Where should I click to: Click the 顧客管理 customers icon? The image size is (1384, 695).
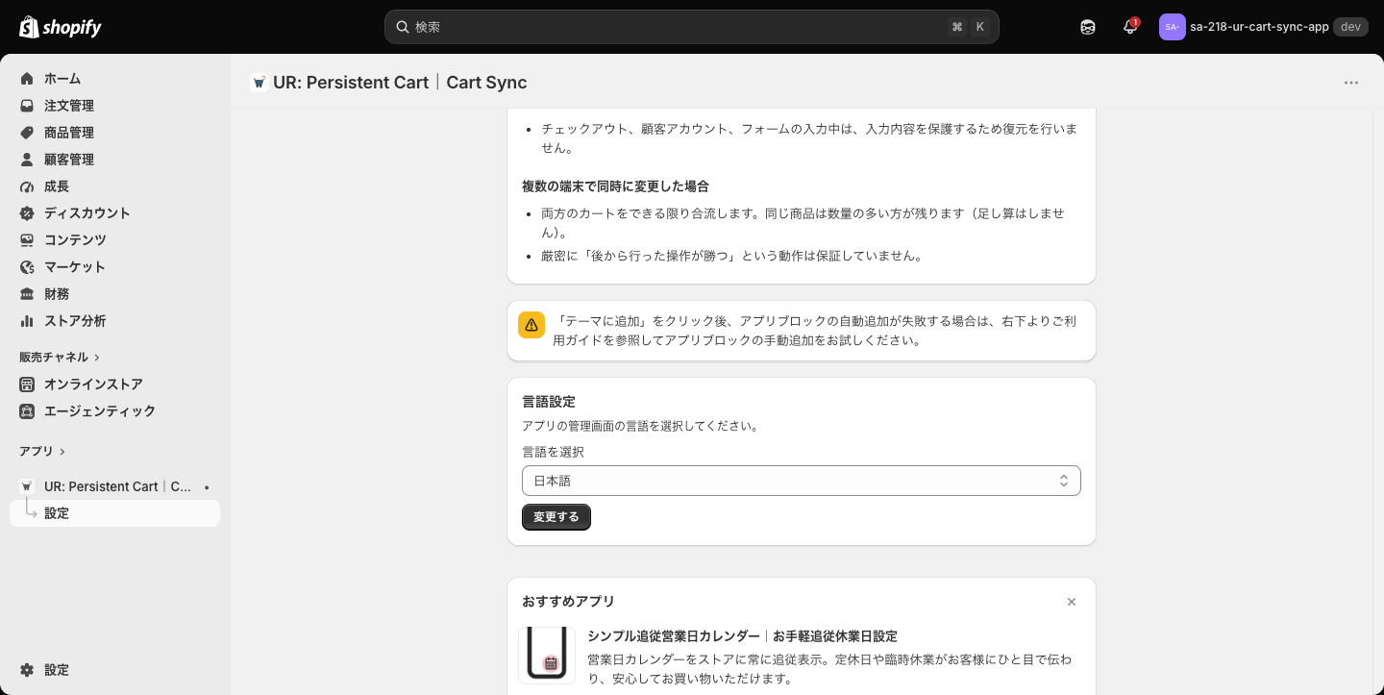(x=27, y=160)
